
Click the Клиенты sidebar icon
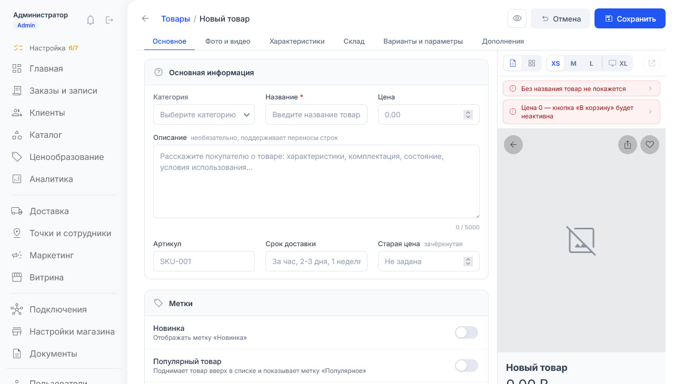[17, 113]
